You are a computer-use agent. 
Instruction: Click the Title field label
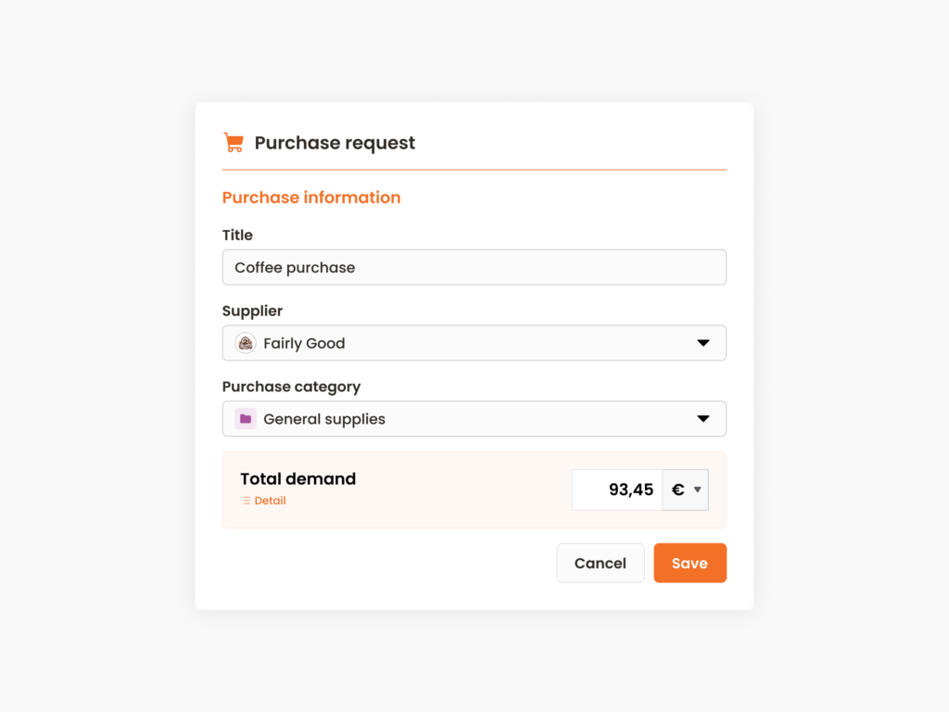click(x=237, y=235)
